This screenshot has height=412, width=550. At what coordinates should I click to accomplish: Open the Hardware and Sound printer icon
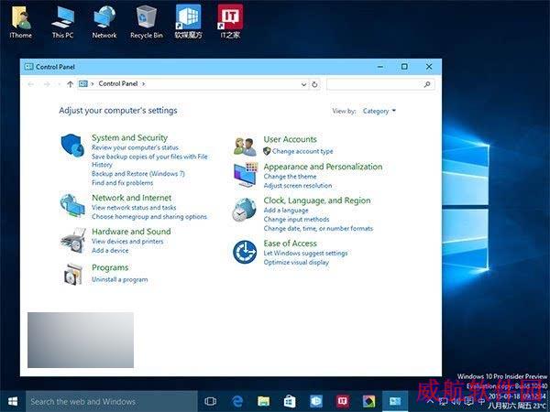click(x=73, y=240)
